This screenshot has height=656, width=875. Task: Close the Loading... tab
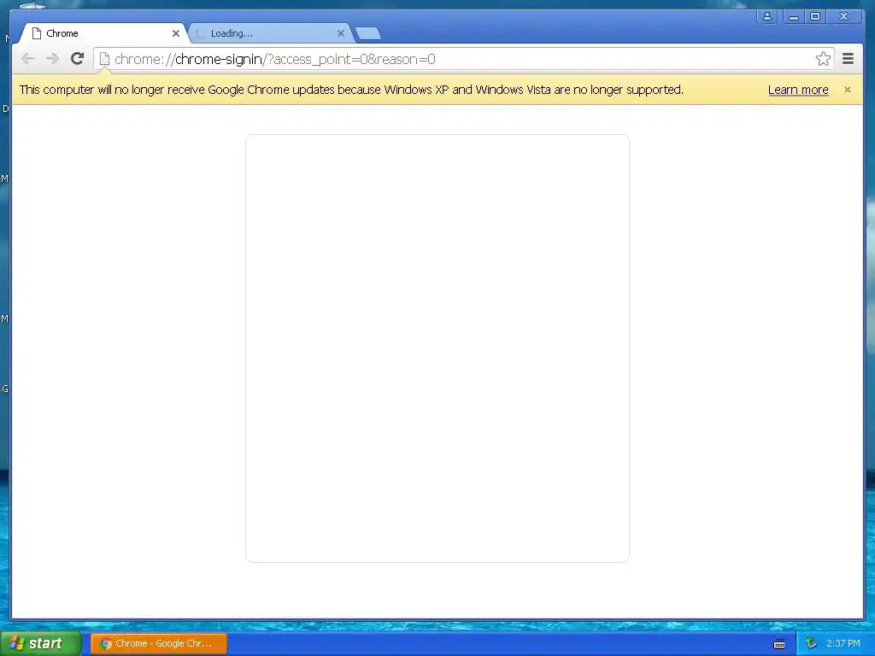(341, 33)
